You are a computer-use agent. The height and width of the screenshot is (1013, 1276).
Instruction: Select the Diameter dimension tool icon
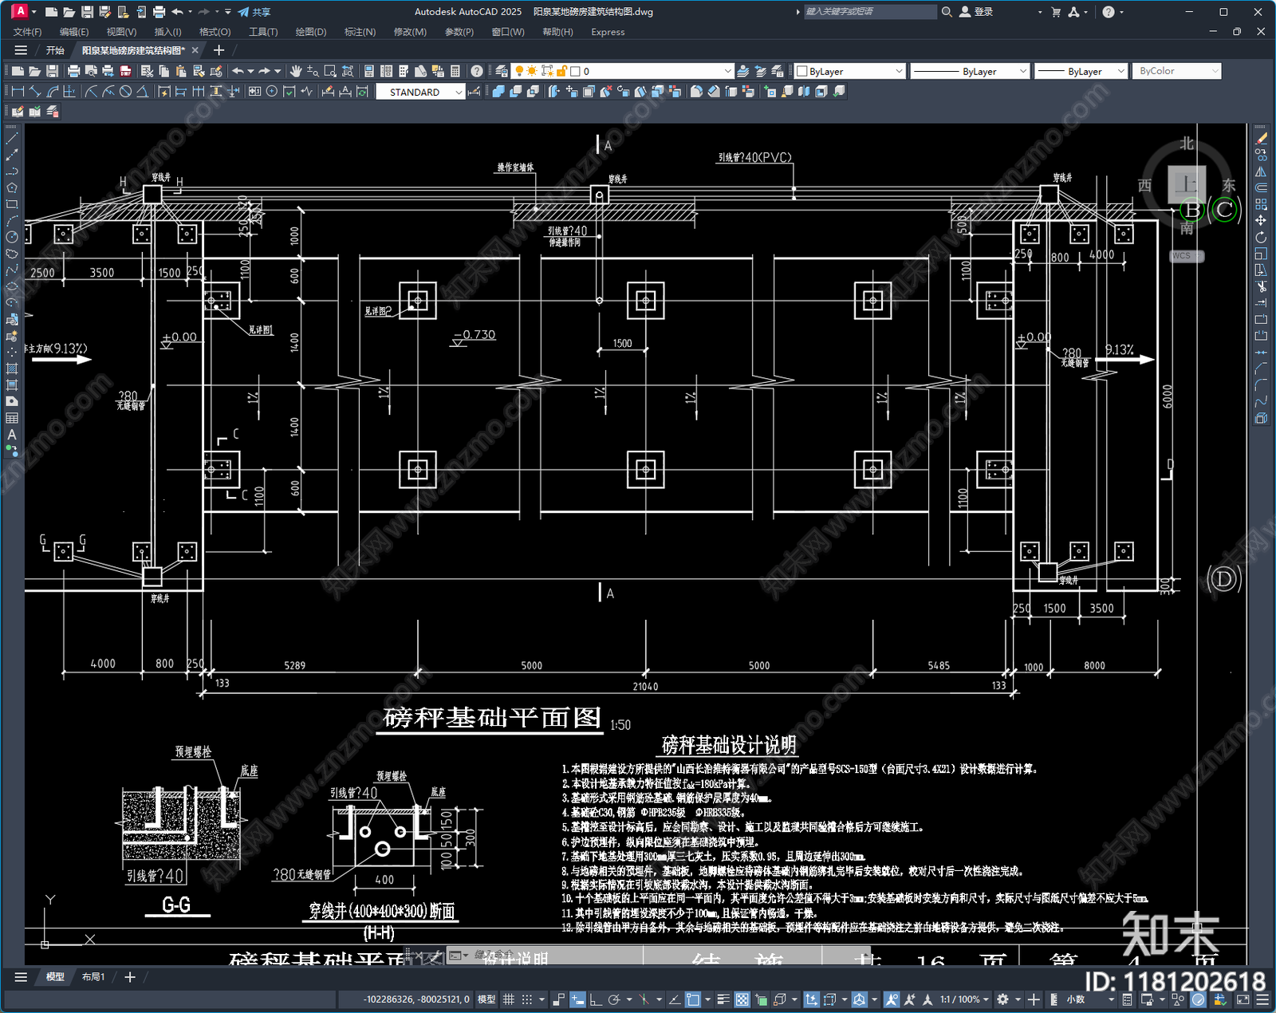(x=125, y=92)
